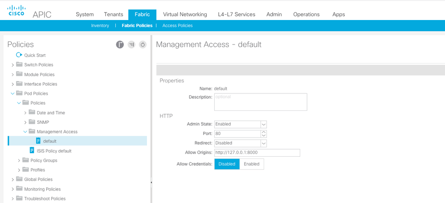
Task: Expand the Monitoring Policies node
Action: click(x=13, y=189)
